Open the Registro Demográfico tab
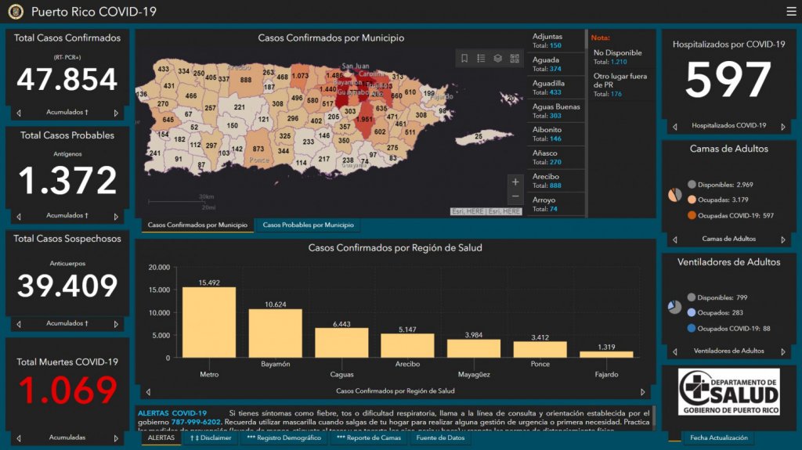This screenshot has width=802, height=450. pos(284,438)
